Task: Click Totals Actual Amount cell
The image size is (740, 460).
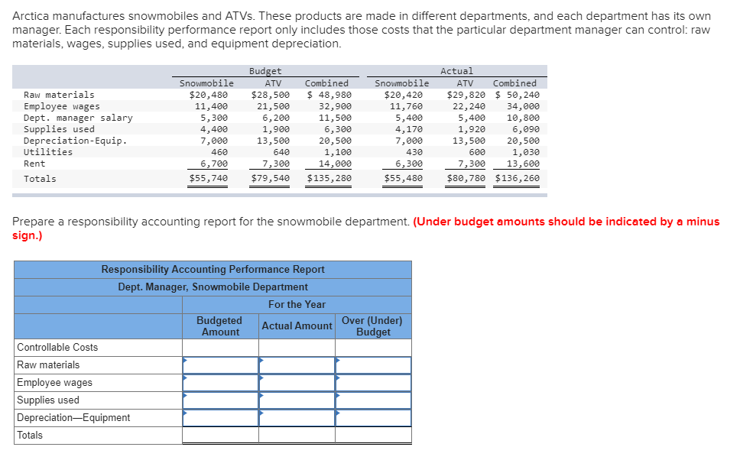Action: pos(297,435)
